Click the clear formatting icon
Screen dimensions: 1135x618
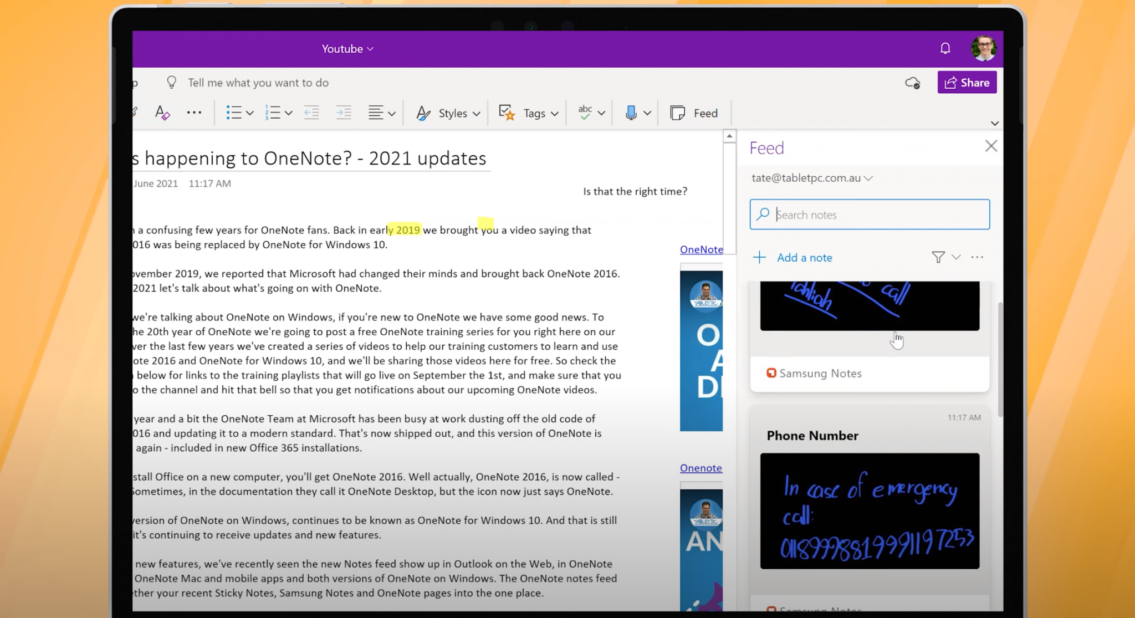162,113
